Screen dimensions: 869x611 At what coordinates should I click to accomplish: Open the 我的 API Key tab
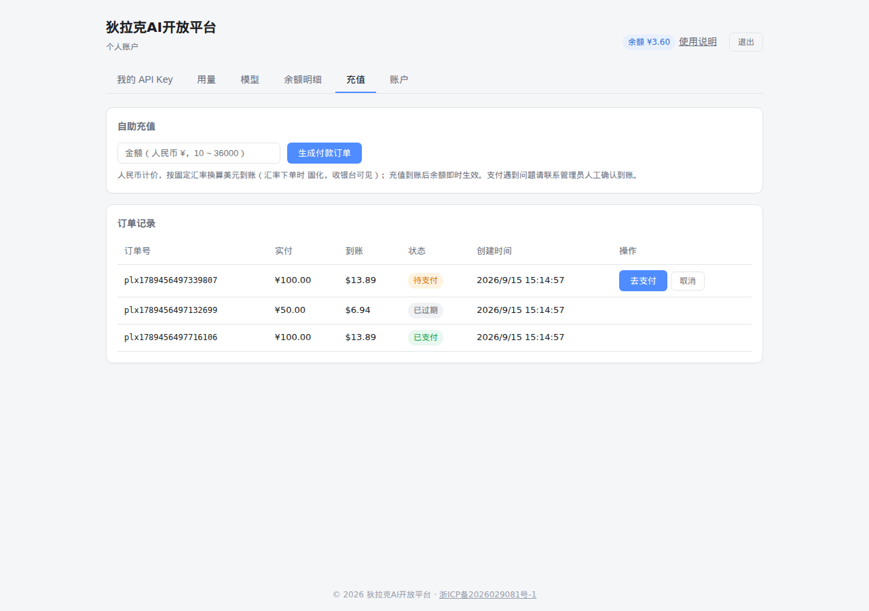pos(145,79)
